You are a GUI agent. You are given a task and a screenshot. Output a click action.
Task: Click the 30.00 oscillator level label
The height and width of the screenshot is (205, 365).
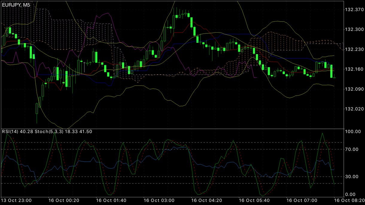(x=351, y=177)
